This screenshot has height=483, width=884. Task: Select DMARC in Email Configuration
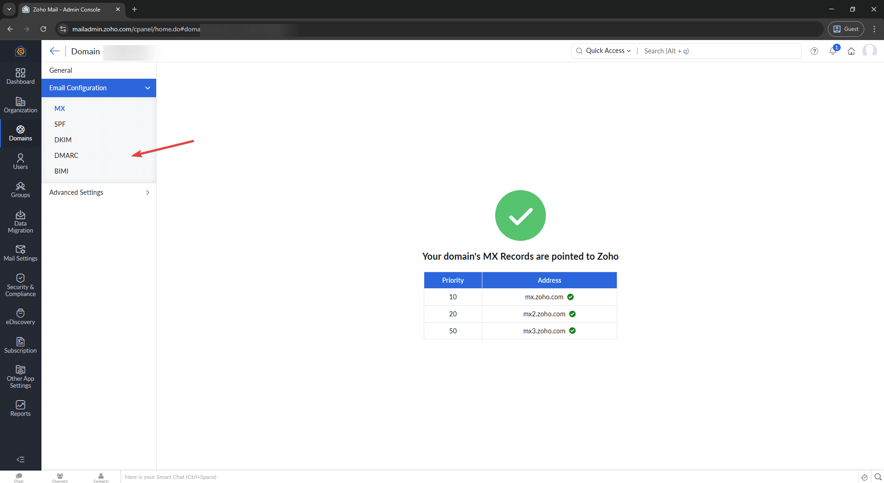66,156
